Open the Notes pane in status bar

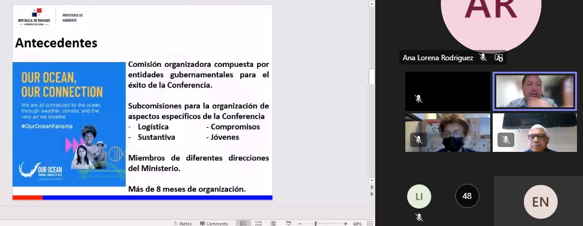click(x=182, y=224)
